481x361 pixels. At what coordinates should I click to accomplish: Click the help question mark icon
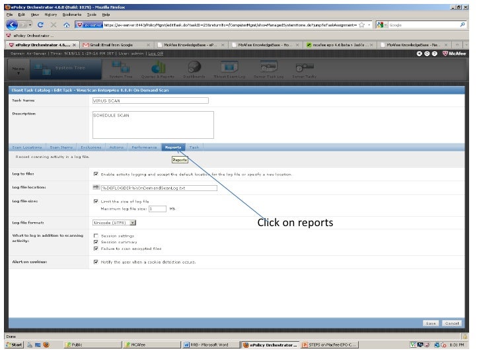click(435, 54)
